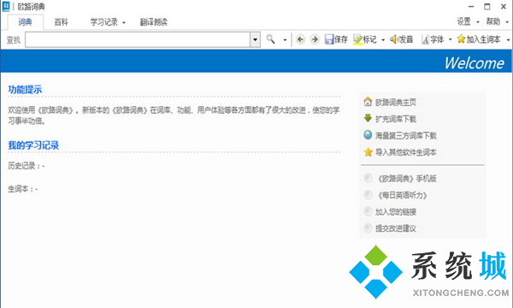The image size is (513, 308).
Task: Open the 海量第三方词库下载 link
Action: click(x=405, y=135)
